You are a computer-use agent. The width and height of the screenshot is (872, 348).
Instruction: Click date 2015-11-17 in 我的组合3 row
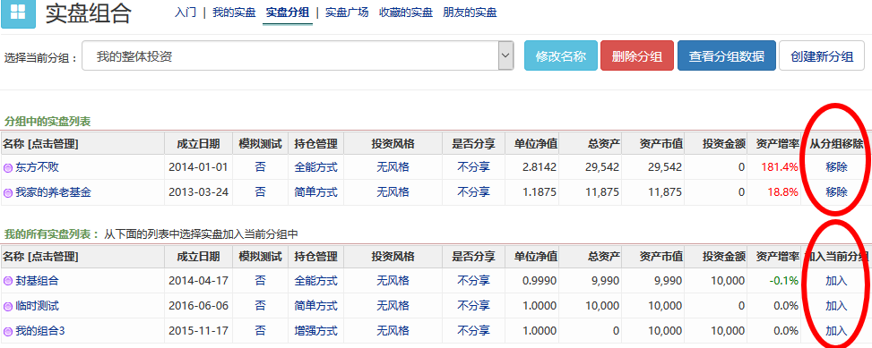tap(198, 331)
